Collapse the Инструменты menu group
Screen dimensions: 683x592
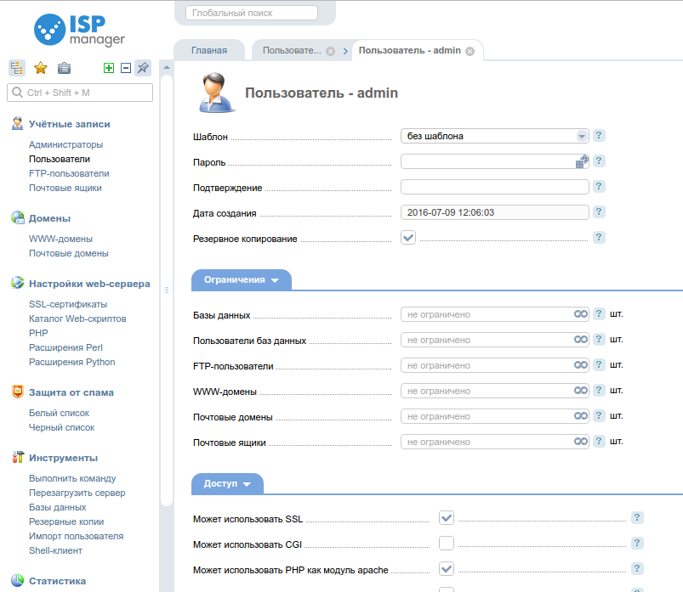click(x=63, y=458)
